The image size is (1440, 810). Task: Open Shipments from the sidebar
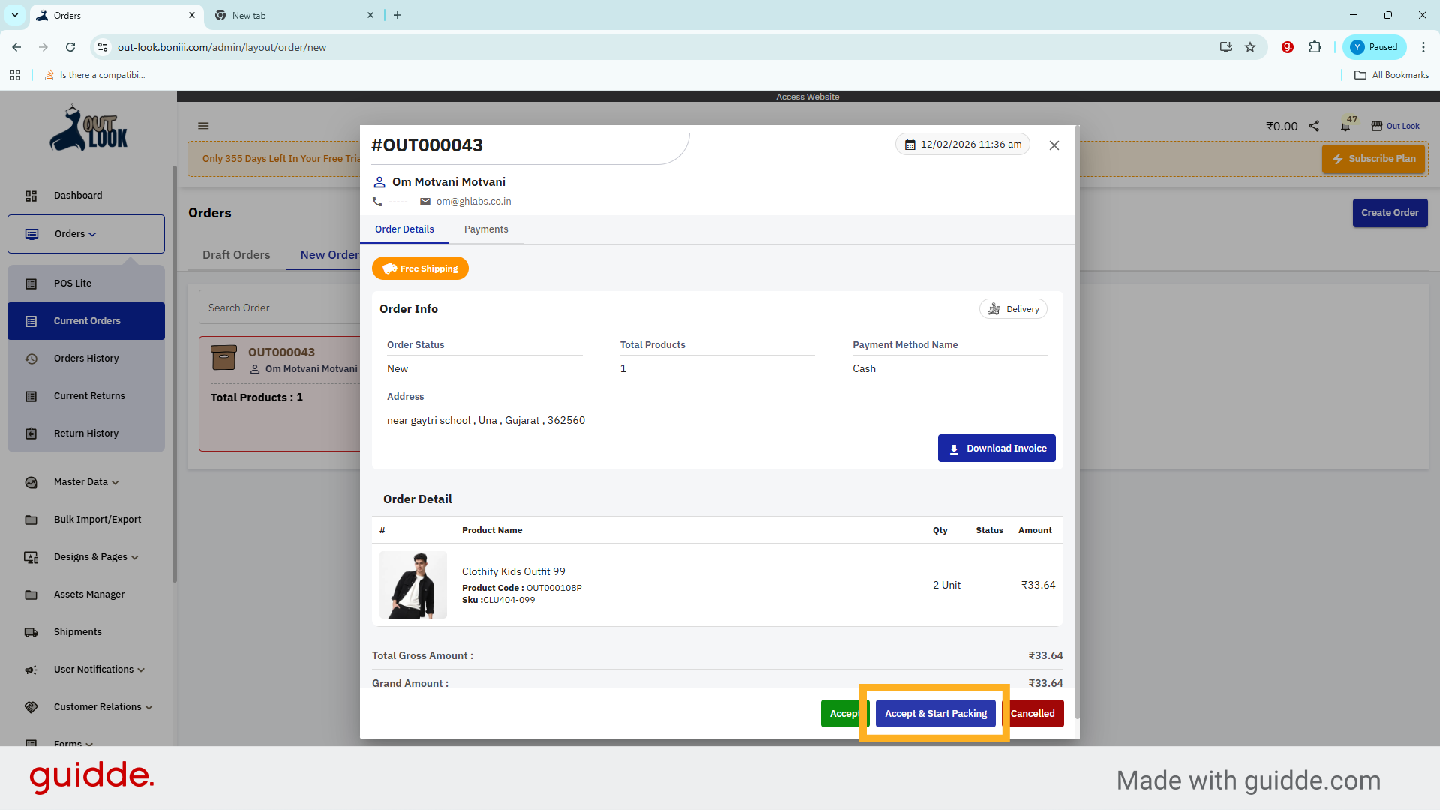click(77, 632)
